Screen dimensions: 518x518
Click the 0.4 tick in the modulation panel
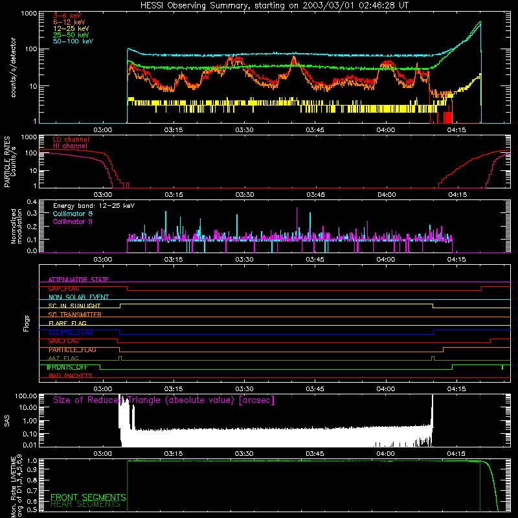pos(32,202)
